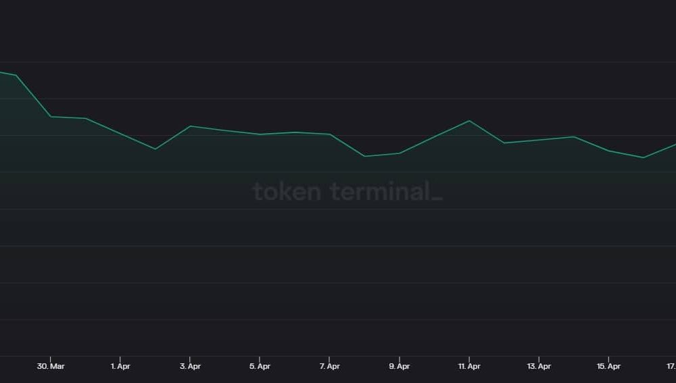Click the line peak above 11. Apr

pos(469,121)
